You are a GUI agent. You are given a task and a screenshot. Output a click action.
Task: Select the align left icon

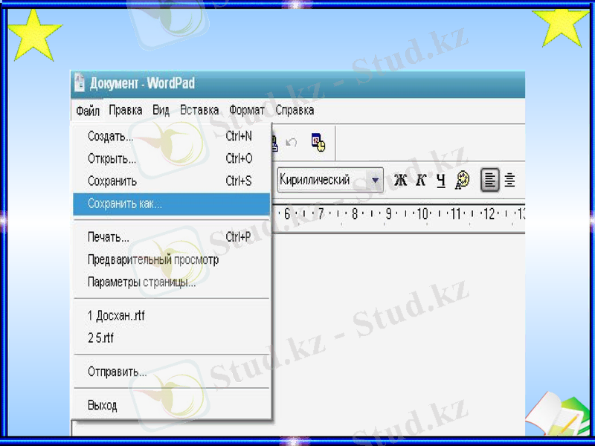click(x=489, y=180)
